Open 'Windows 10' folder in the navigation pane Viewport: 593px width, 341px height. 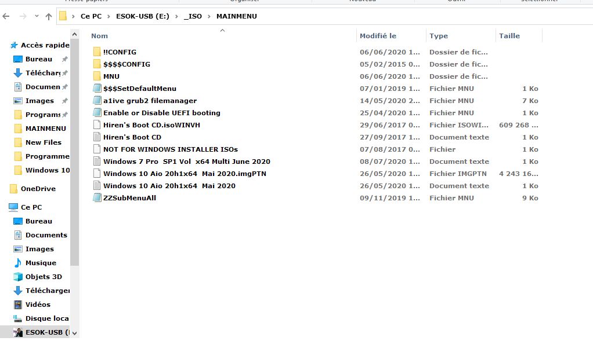48,170
